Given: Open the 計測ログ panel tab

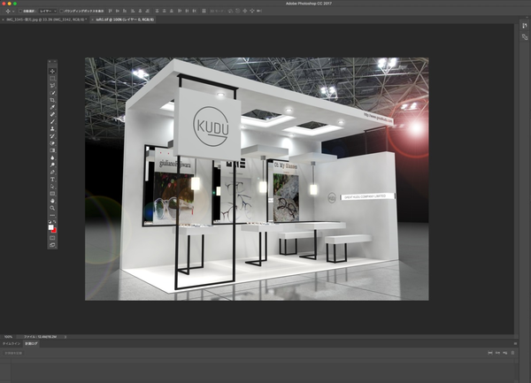Looking at the screenshot, I should pyautogui.click(x=31, y=344).
